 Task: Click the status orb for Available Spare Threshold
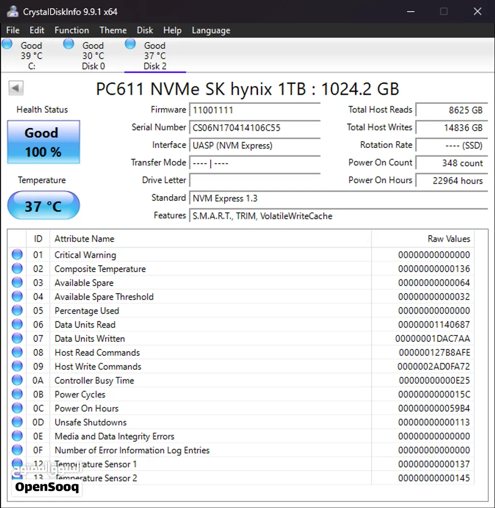tap(17, 296)
